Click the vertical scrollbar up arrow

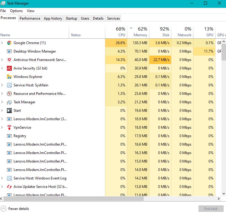click(224, 42)
